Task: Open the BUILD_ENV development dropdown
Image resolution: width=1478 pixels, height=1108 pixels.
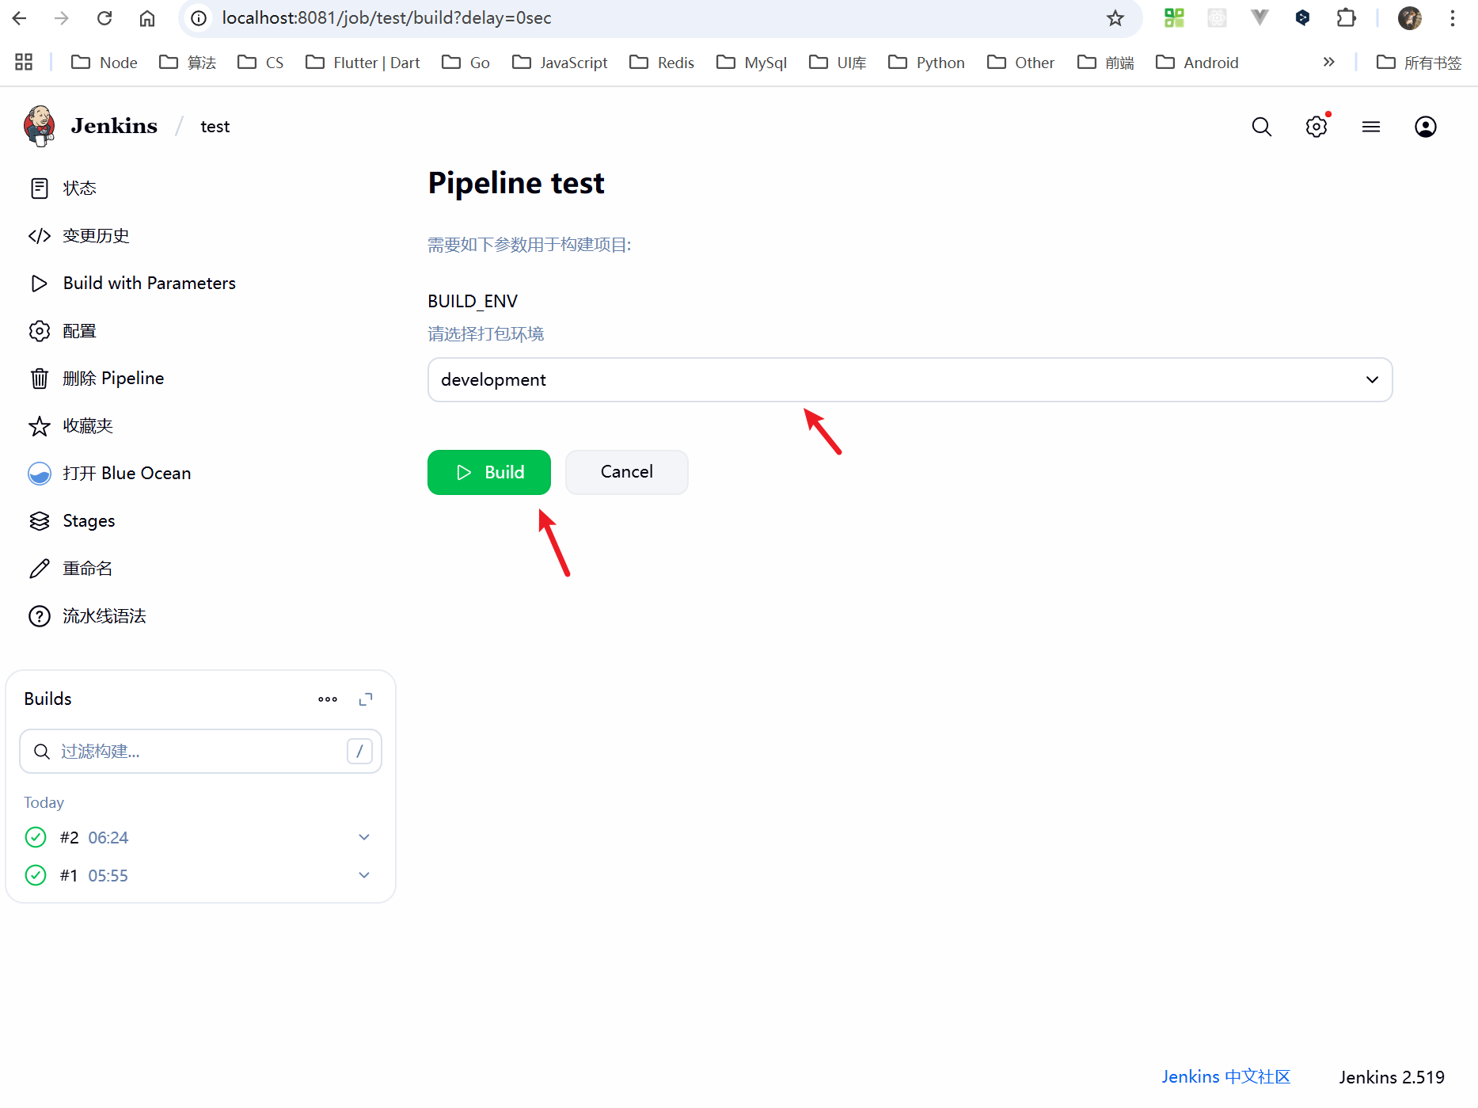Action: click(909, 380)
